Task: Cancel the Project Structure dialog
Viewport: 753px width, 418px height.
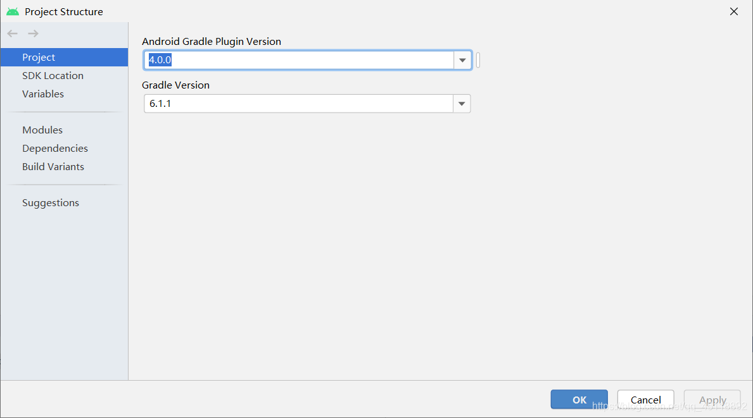Action: (645, 400)
